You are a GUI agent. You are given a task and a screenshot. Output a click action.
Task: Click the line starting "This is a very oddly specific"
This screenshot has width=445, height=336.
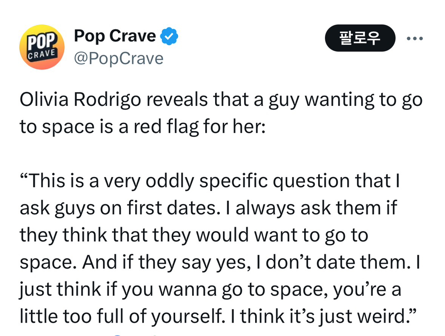[209, 181]
